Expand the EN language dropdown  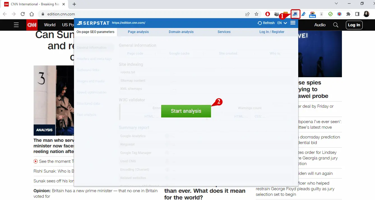(x=282, y=23)
